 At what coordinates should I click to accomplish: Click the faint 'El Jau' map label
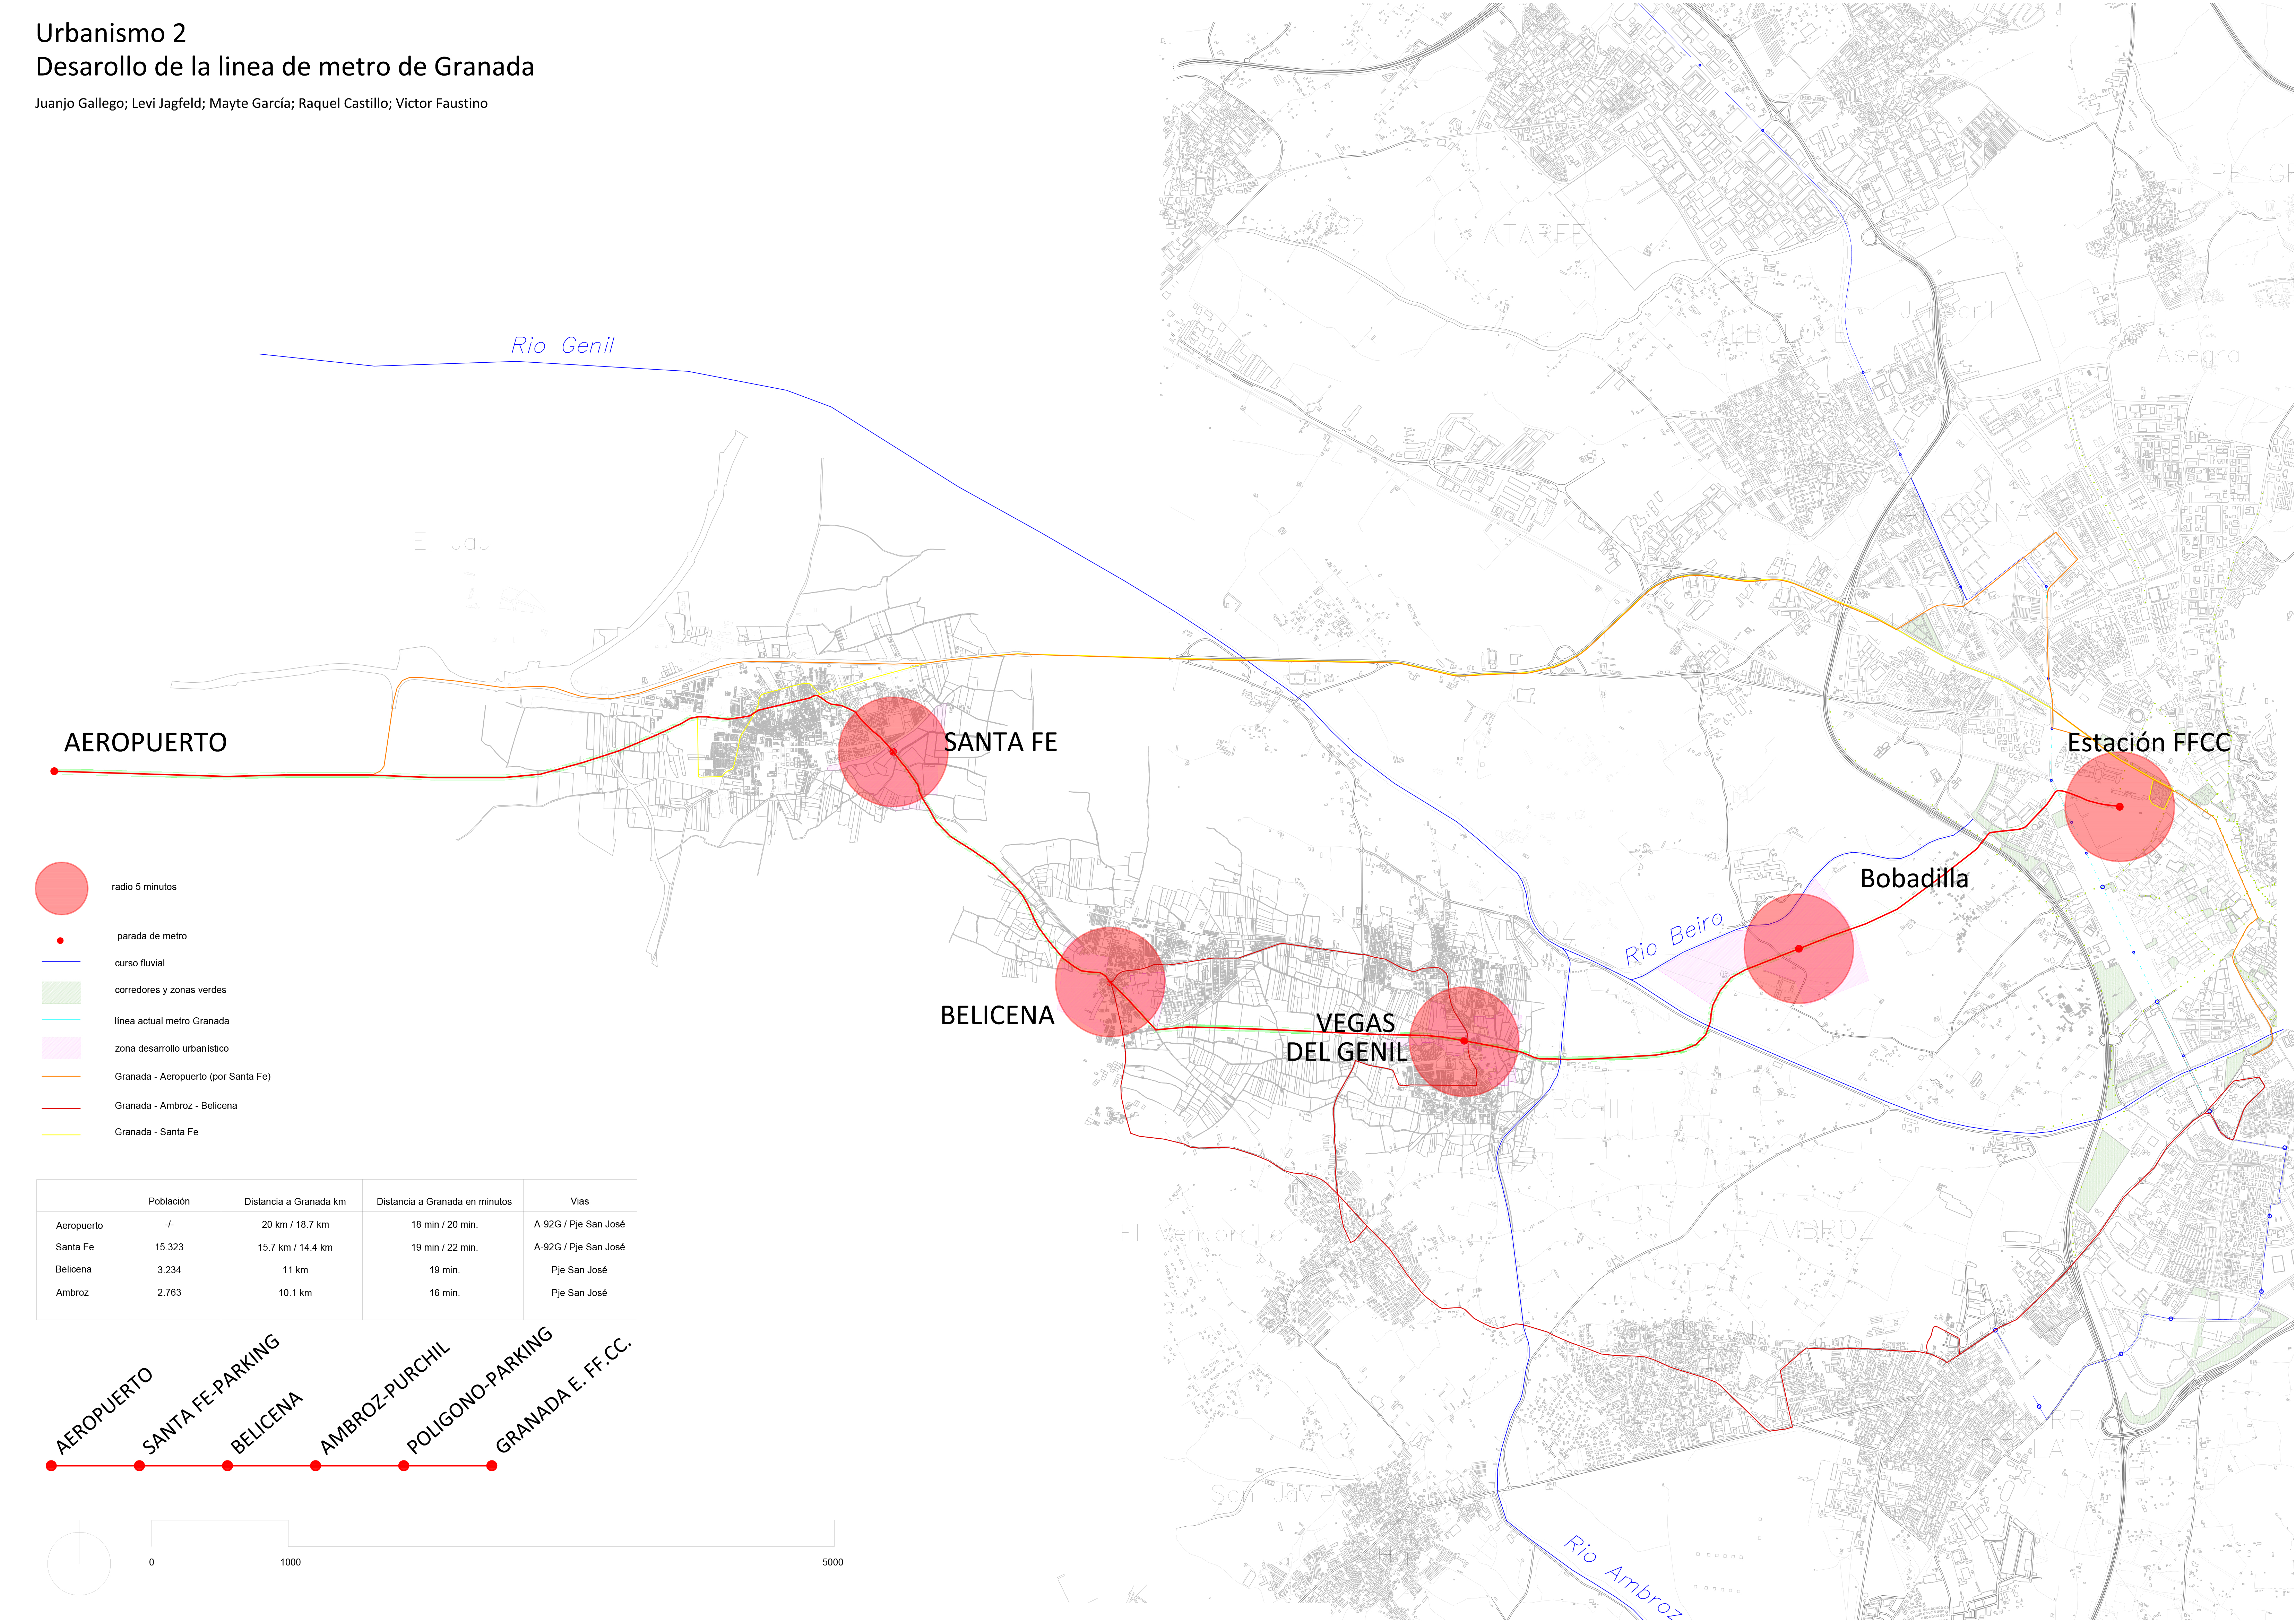pyautogui.click(x=452, y=542)
